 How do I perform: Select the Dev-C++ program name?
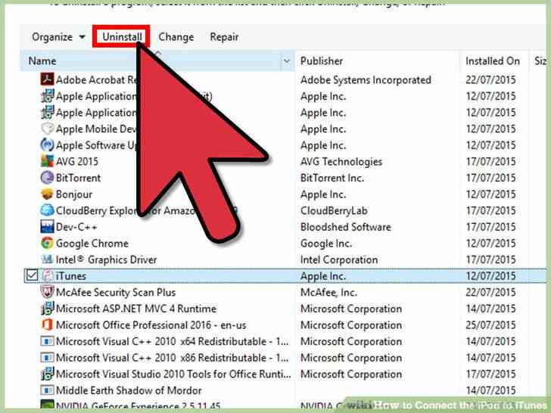point(76,227)
